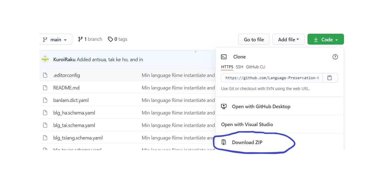
Task: Copy clone URL with clipboard icon
Action: click(330, 78)
